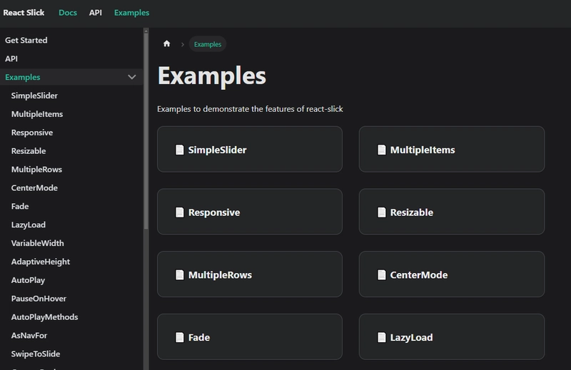571x370 pixels.
Task: Click the document icon on the MultipleItems card
Action: (382, 150)
